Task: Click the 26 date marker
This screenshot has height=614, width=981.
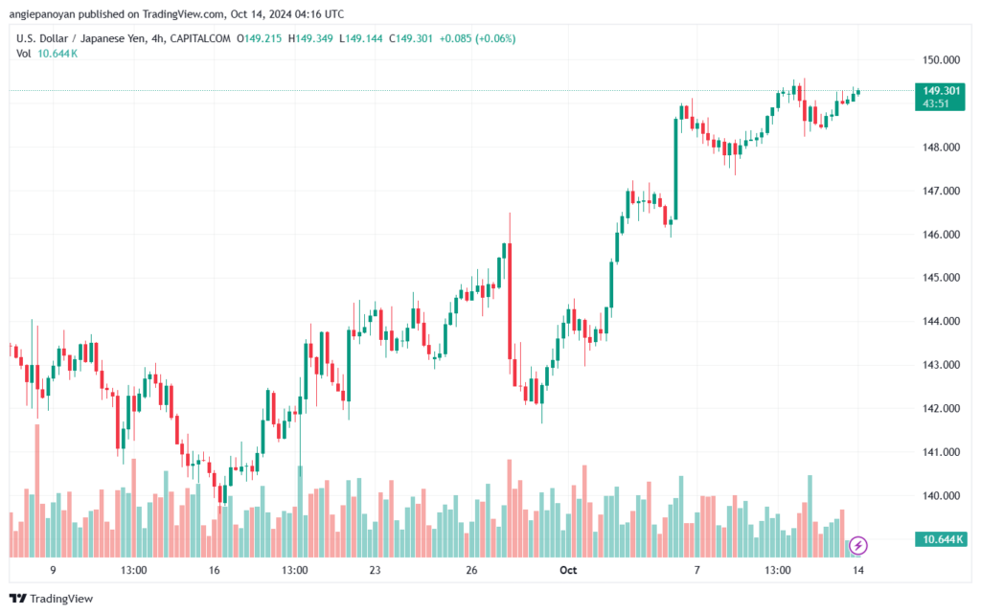Action: point(471,570)
